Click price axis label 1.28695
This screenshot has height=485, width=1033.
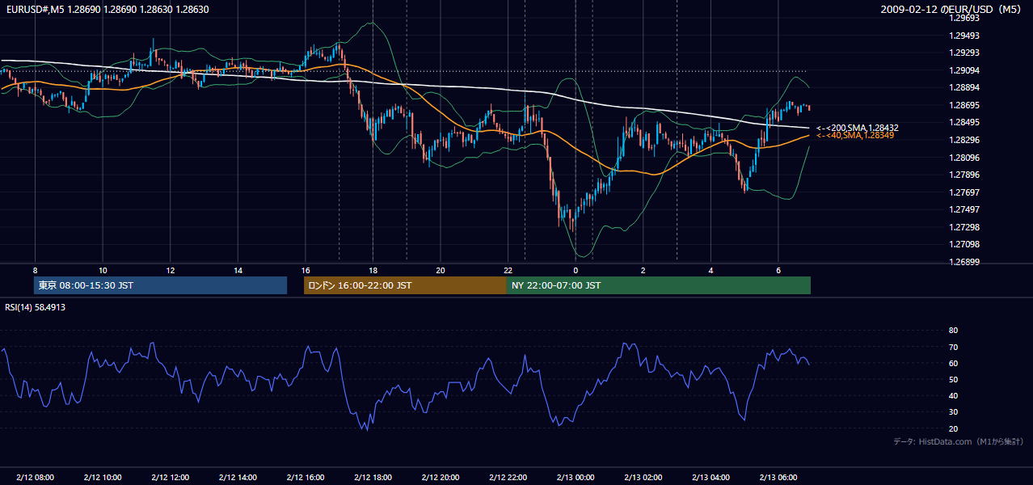tap(963, 105)
